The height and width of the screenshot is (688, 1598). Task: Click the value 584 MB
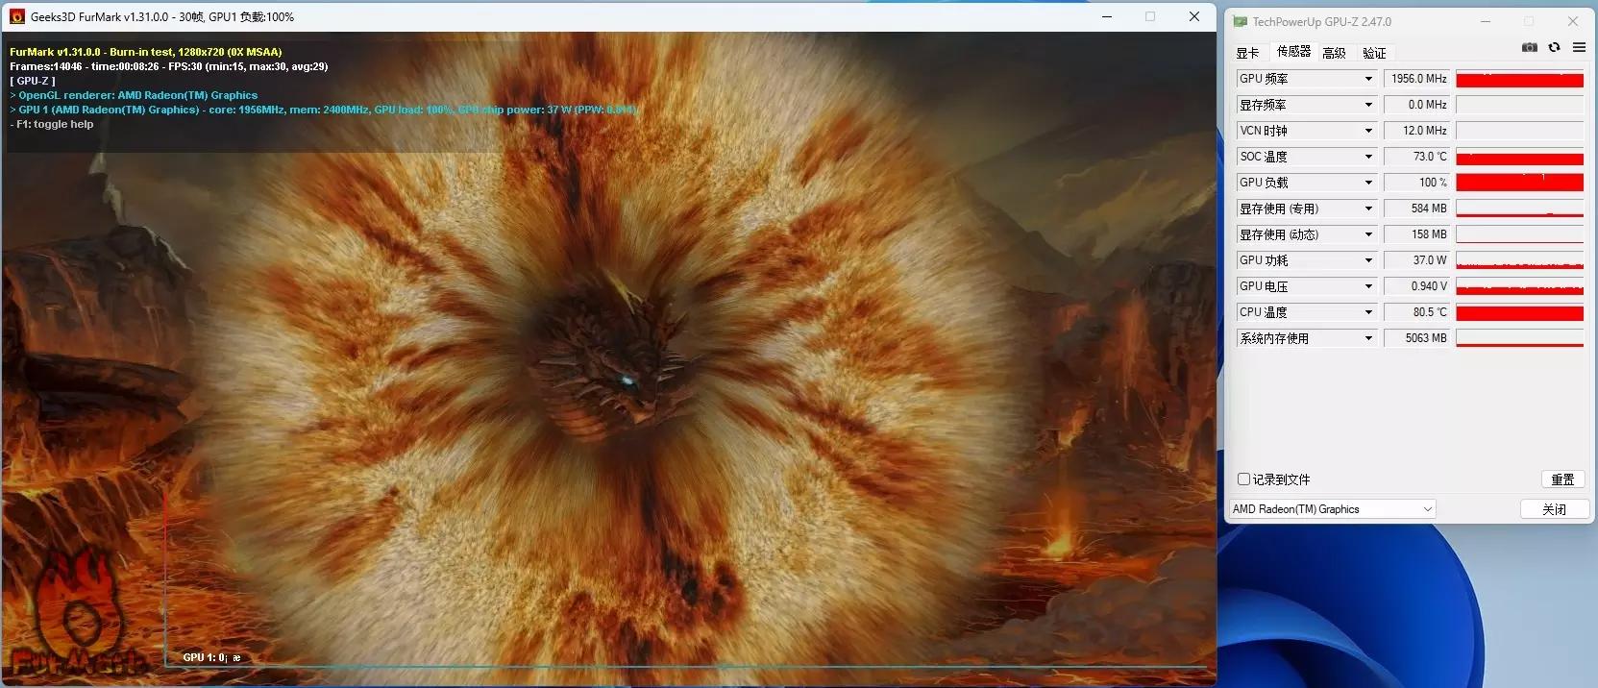click(1416, 209)
